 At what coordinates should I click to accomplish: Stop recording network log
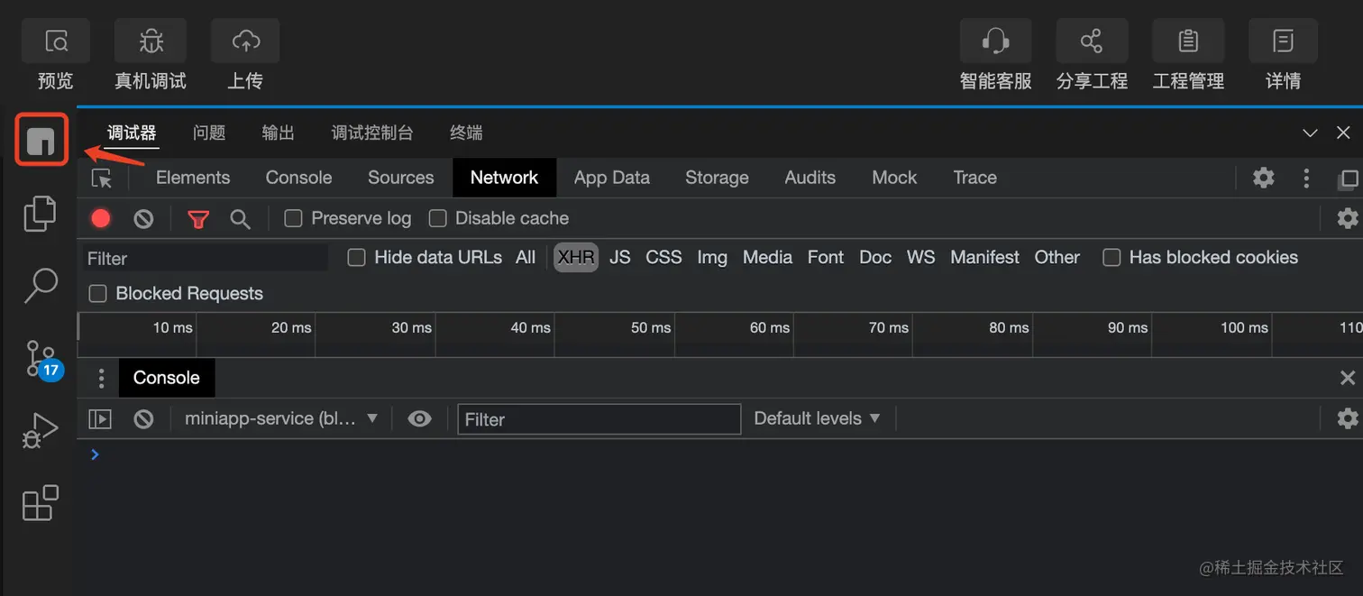(x=101, y=218)
